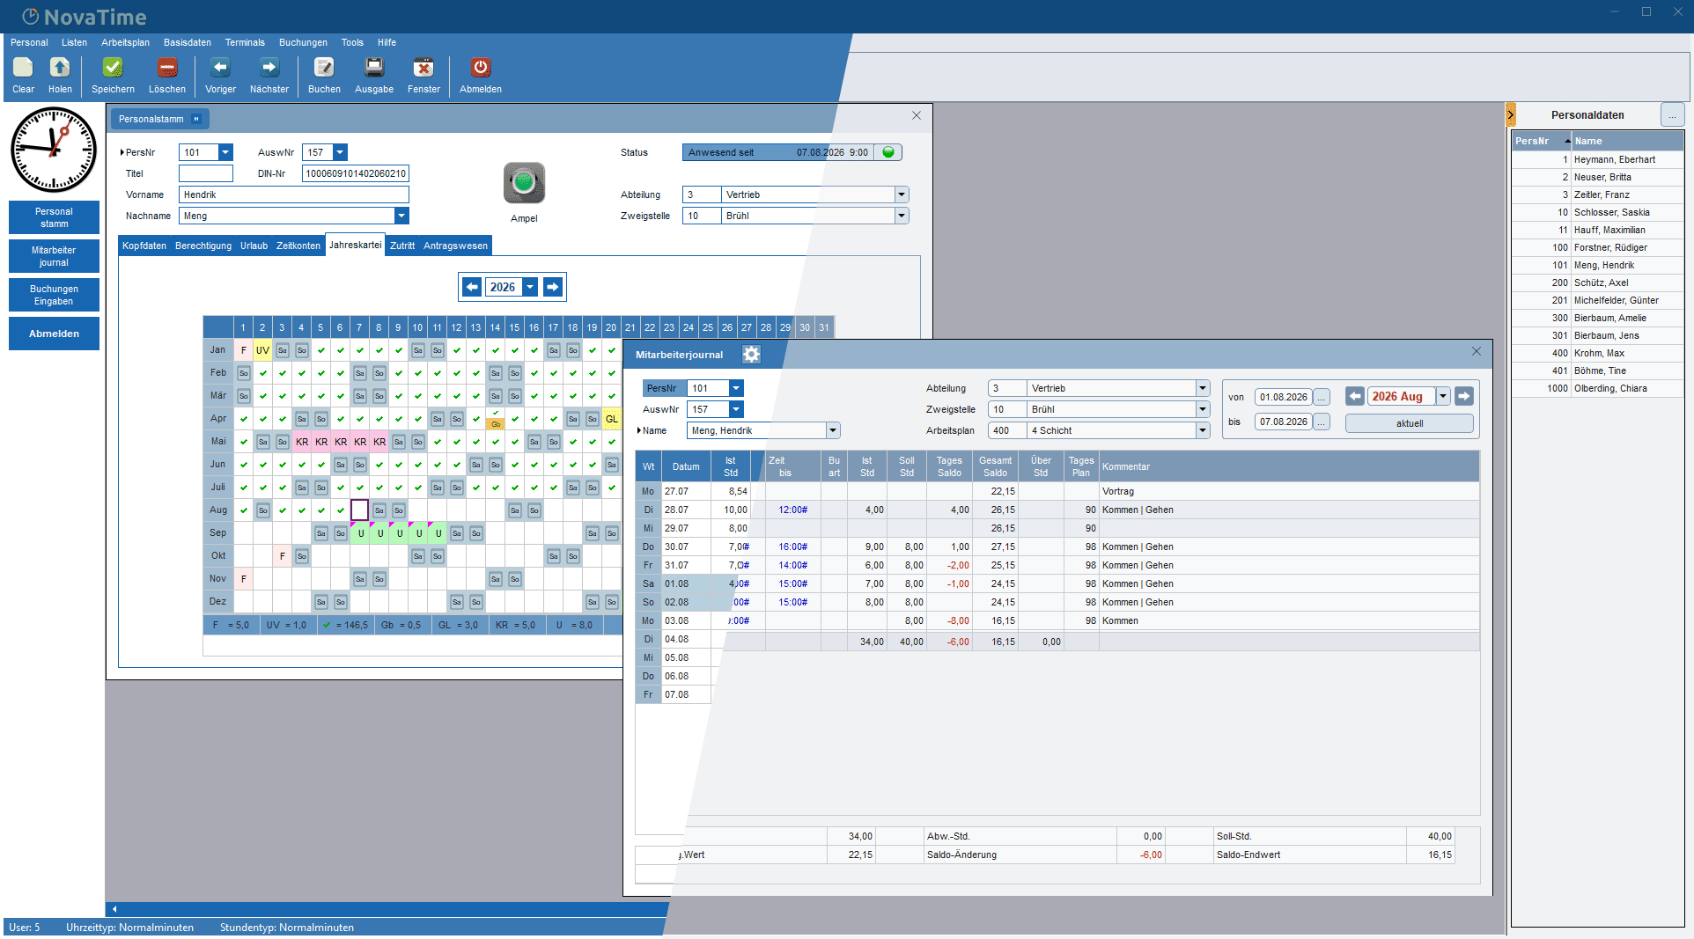Open the year 2026 dropdown
The width and height of the screenshot is (1694, 939).
click(x=530, y=287)
